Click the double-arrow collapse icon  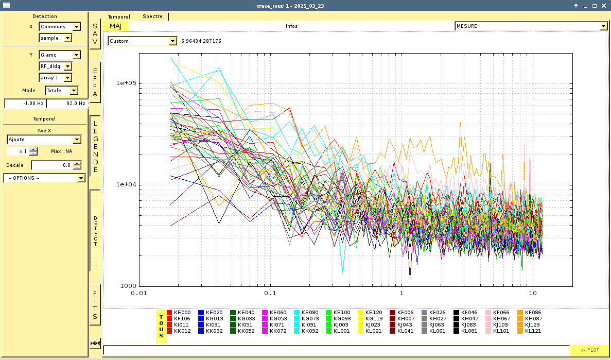tap(95, 343)
